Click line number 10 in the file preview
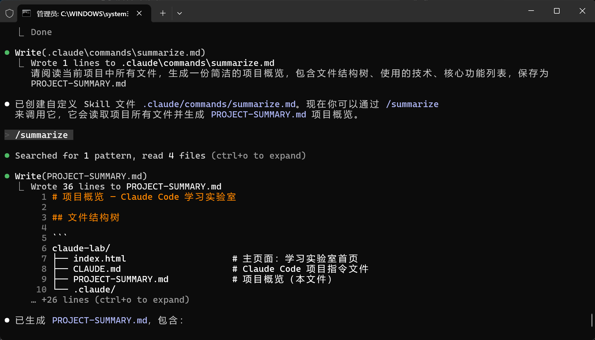 point(41,289)
